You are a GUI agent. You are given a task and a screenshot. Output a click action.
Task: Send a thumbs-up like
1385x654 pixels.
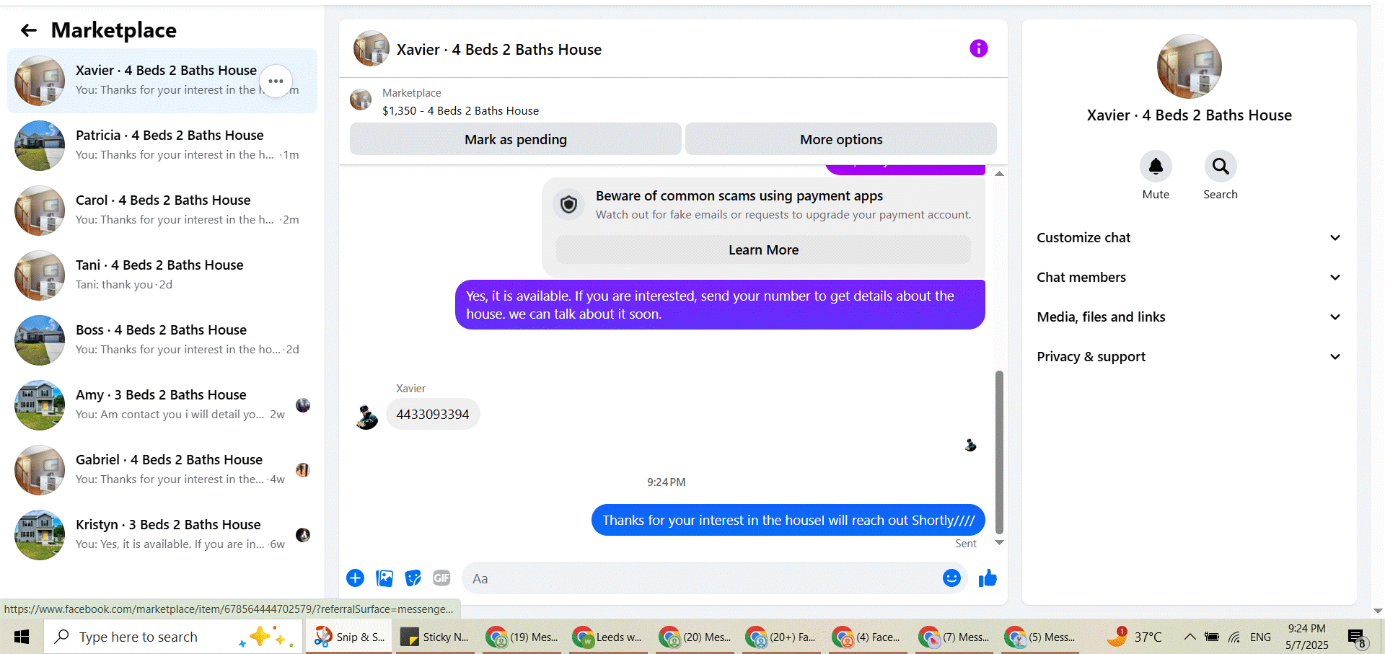[x=988, y=578]
